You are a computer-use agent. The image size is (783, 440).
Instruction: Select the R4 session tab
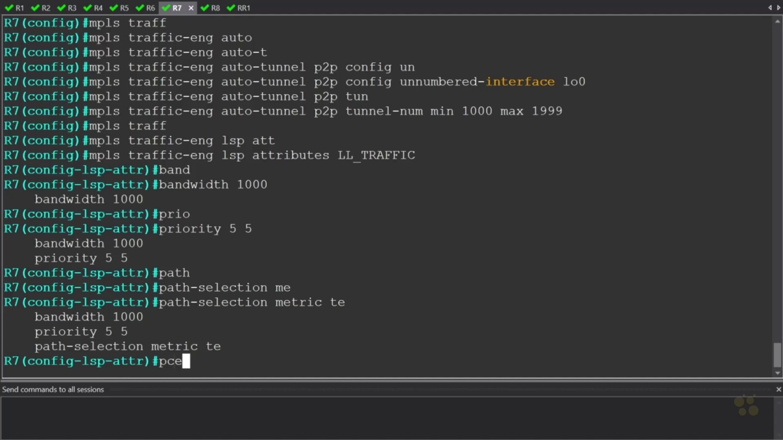[98, 8]
